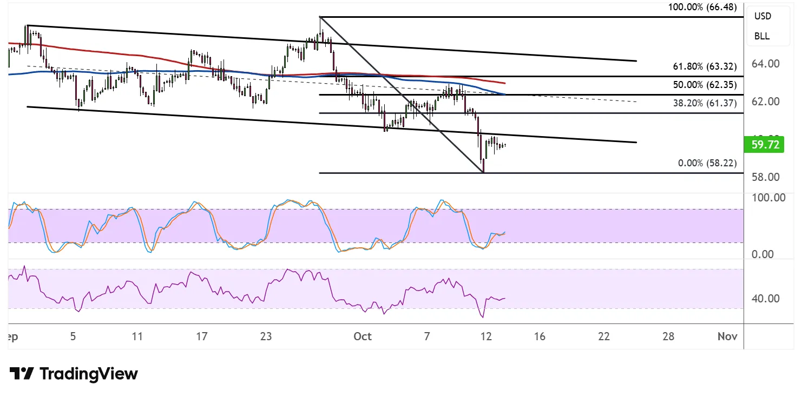Click the 62.00 price scale value
This screenshot has width=802, height=398.
766,102
